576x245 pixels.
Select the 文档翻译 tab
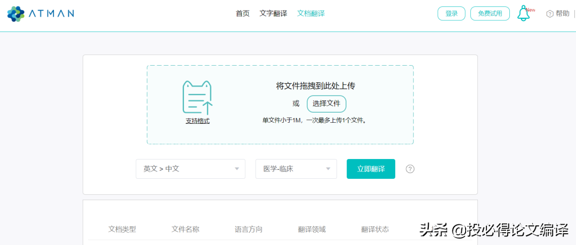click(x=311, y=14)
